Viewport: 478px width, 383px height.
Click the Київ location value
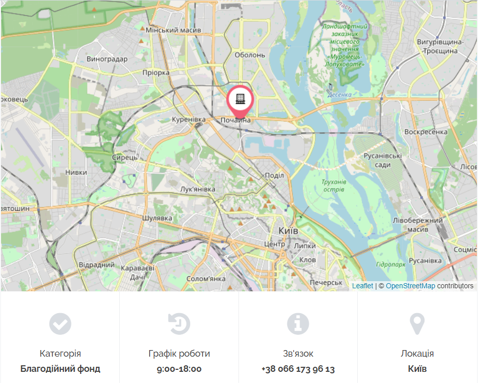417,369
